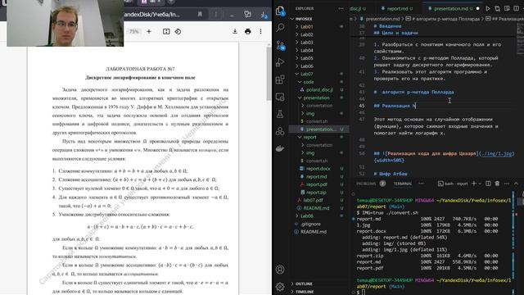The width and height of the screenshot is (524, 295).
Task: Open the Run and Debug view
Action: (x=280, y=62)
